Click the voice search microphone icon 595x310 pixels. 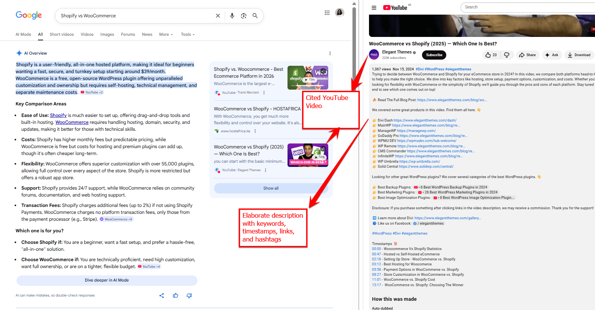pos(232,15)
